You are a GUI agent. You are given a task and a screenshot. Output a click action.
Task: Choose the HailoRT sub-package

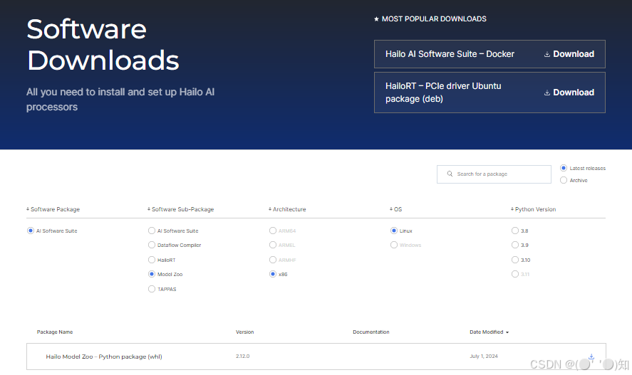tap(152, 260)
